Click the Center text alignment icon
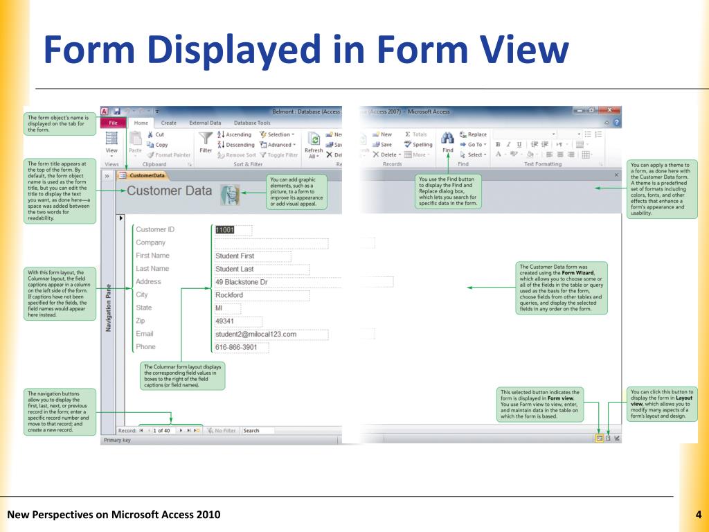This screenshot has width=709, height=532. point(560,154)
